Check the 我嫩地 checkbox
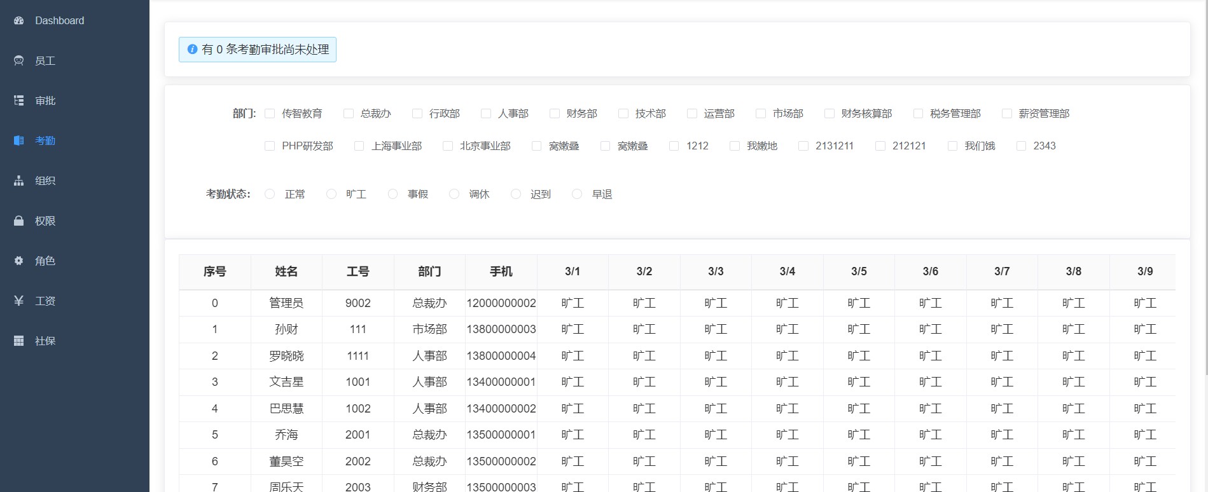 (735, 146)
